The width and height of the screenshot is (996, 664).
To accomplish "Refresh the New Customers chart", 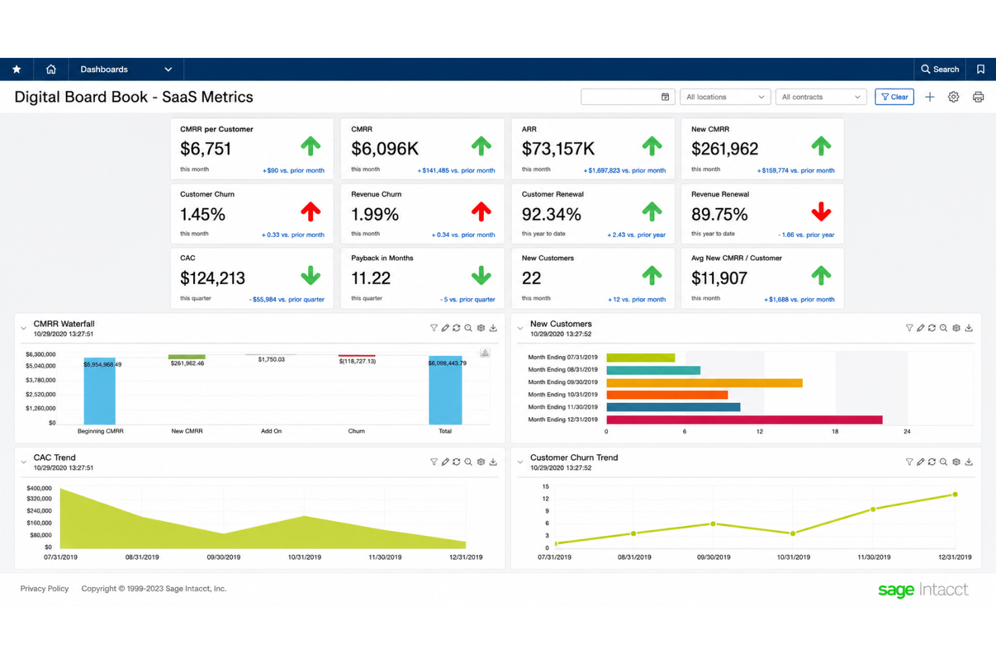I will [x=932, y=328].
